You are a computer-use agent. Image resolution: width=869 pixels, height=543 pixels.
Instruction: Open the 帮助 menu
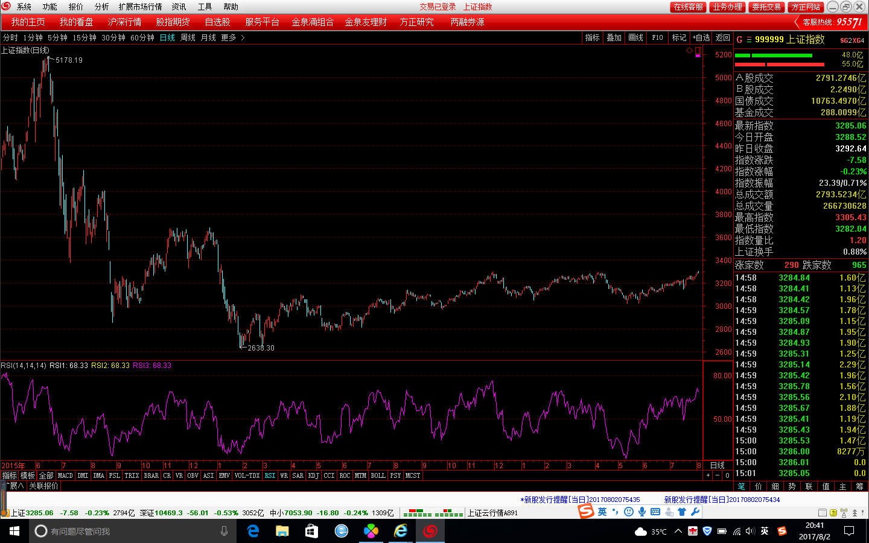click(231, 7)
